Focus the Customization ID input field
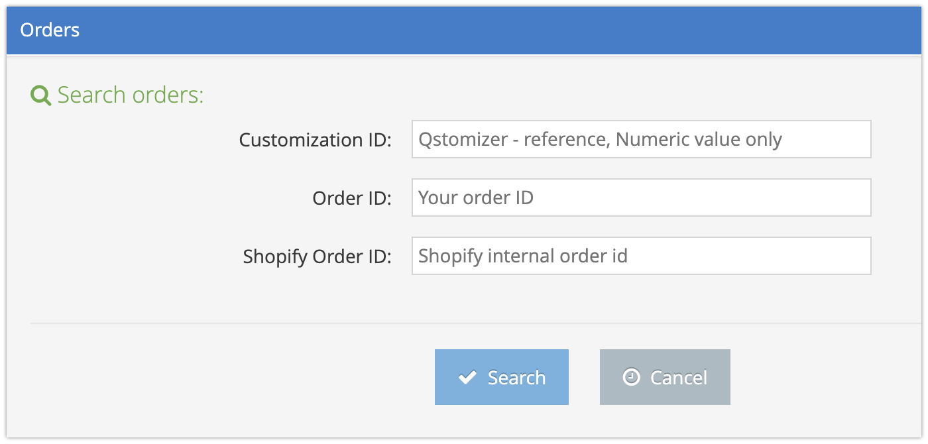Screen dimensions: 928x444 (641, 139)
